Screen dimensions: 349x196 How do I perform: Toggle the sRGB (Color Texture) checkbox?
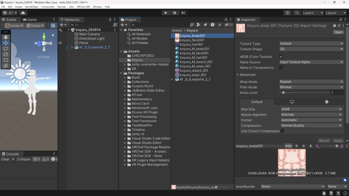[x=281, y=56]
